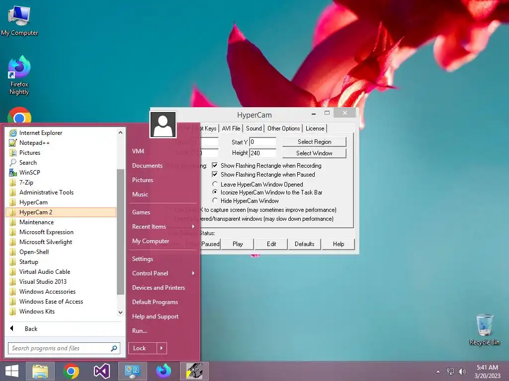Toggle Show Flashing Rectangle when Paused
Image resolution: width=509 pixels, height=381 pixels.
(263, 175)
